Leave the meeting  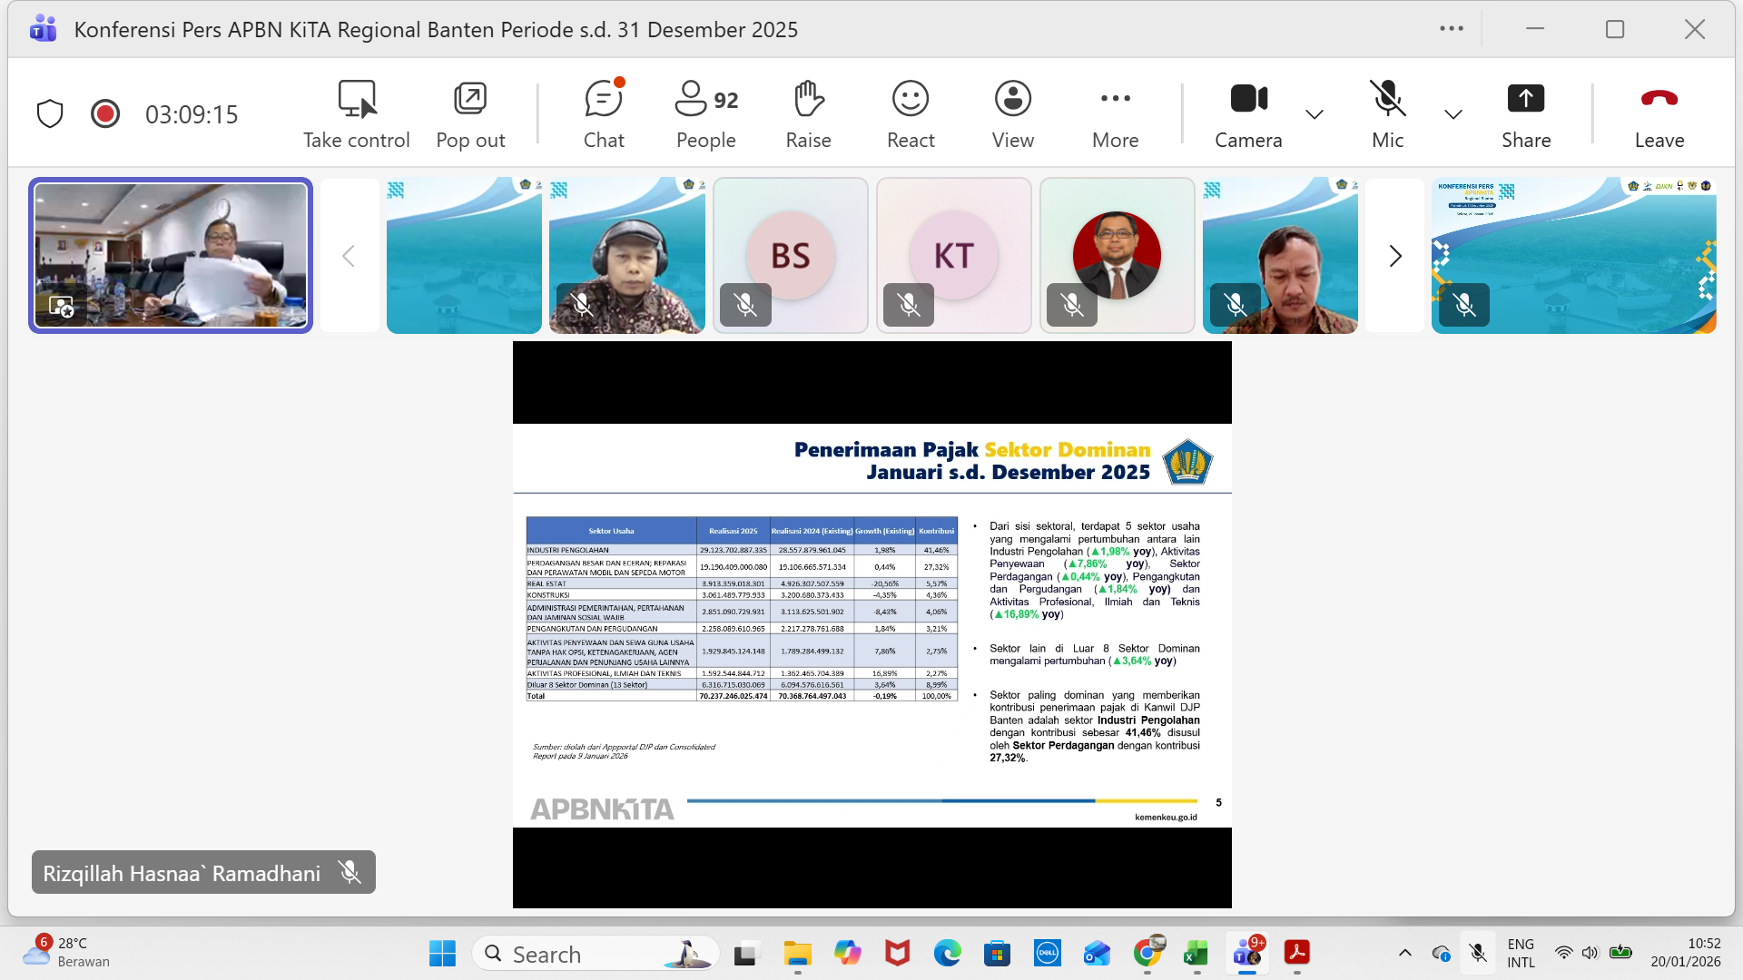(1659, 114)
